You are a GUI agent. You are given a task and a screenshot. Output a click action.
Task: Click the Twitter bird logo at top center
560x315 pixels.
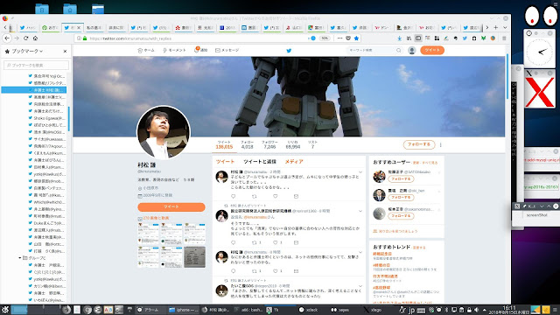click(289, 51)
